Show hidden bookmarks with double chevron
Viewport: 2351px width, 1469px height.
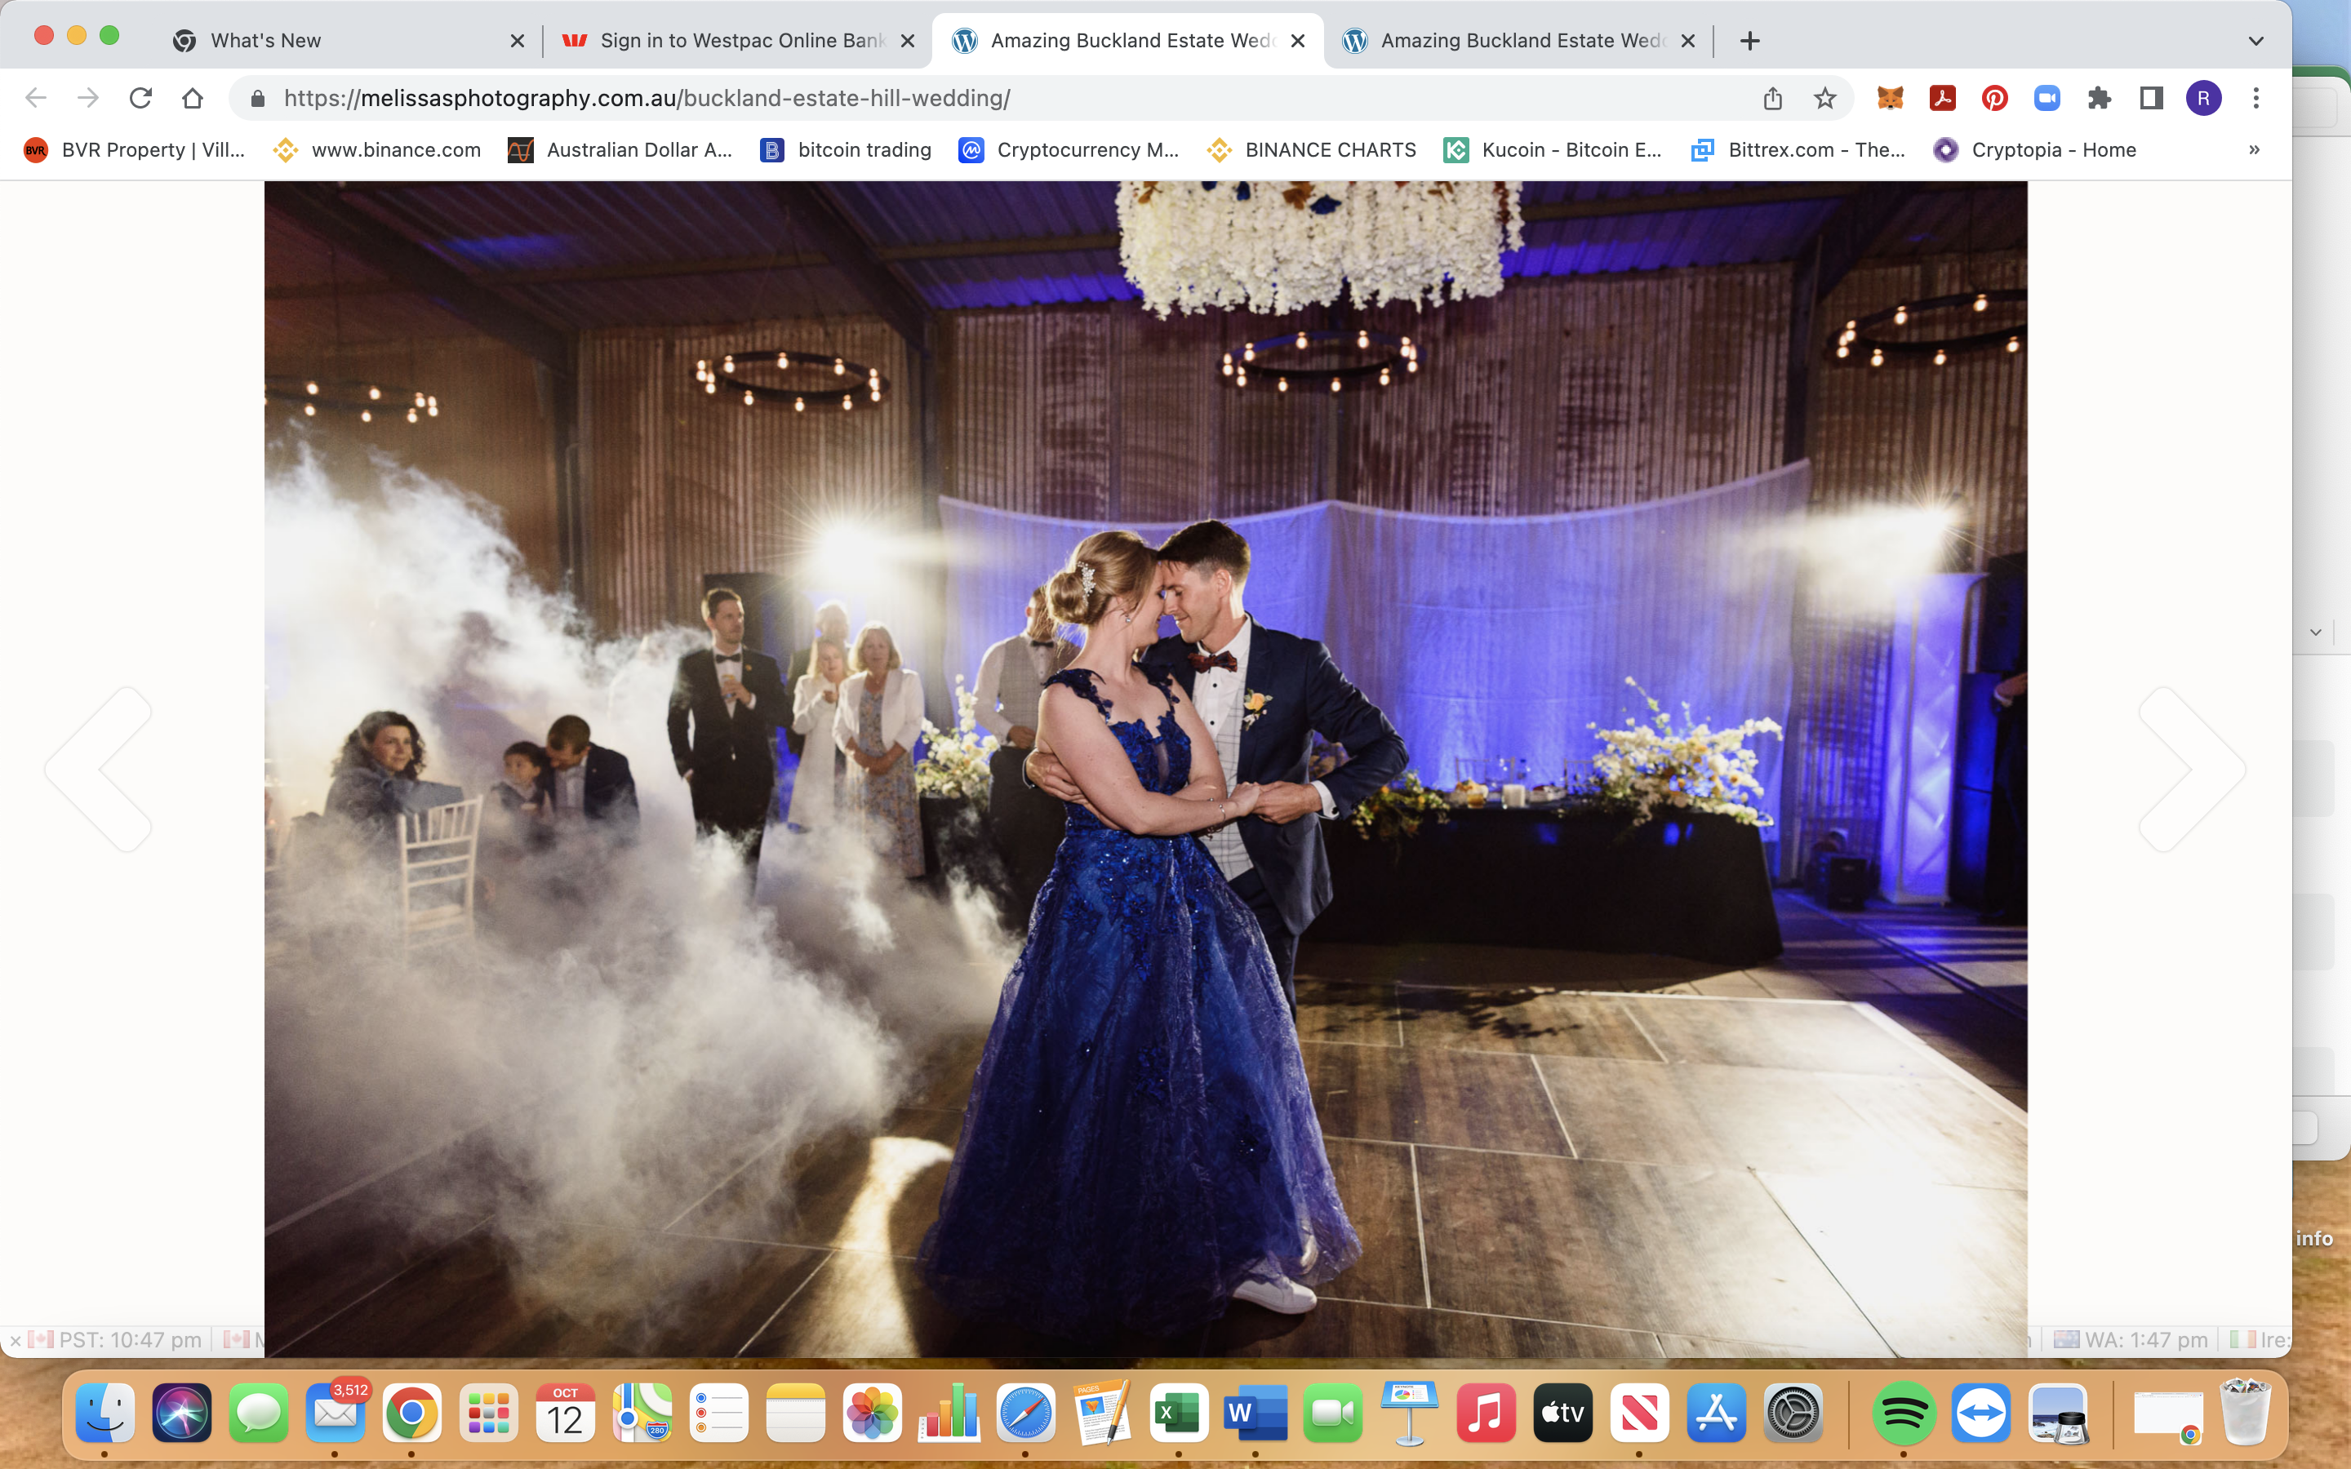(2254, 149)
